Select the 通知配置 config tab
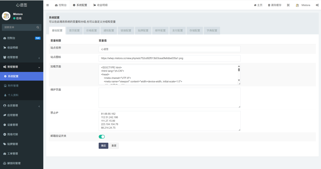The height and width of the screenshot is (169, 321). [x=109, y=30]
